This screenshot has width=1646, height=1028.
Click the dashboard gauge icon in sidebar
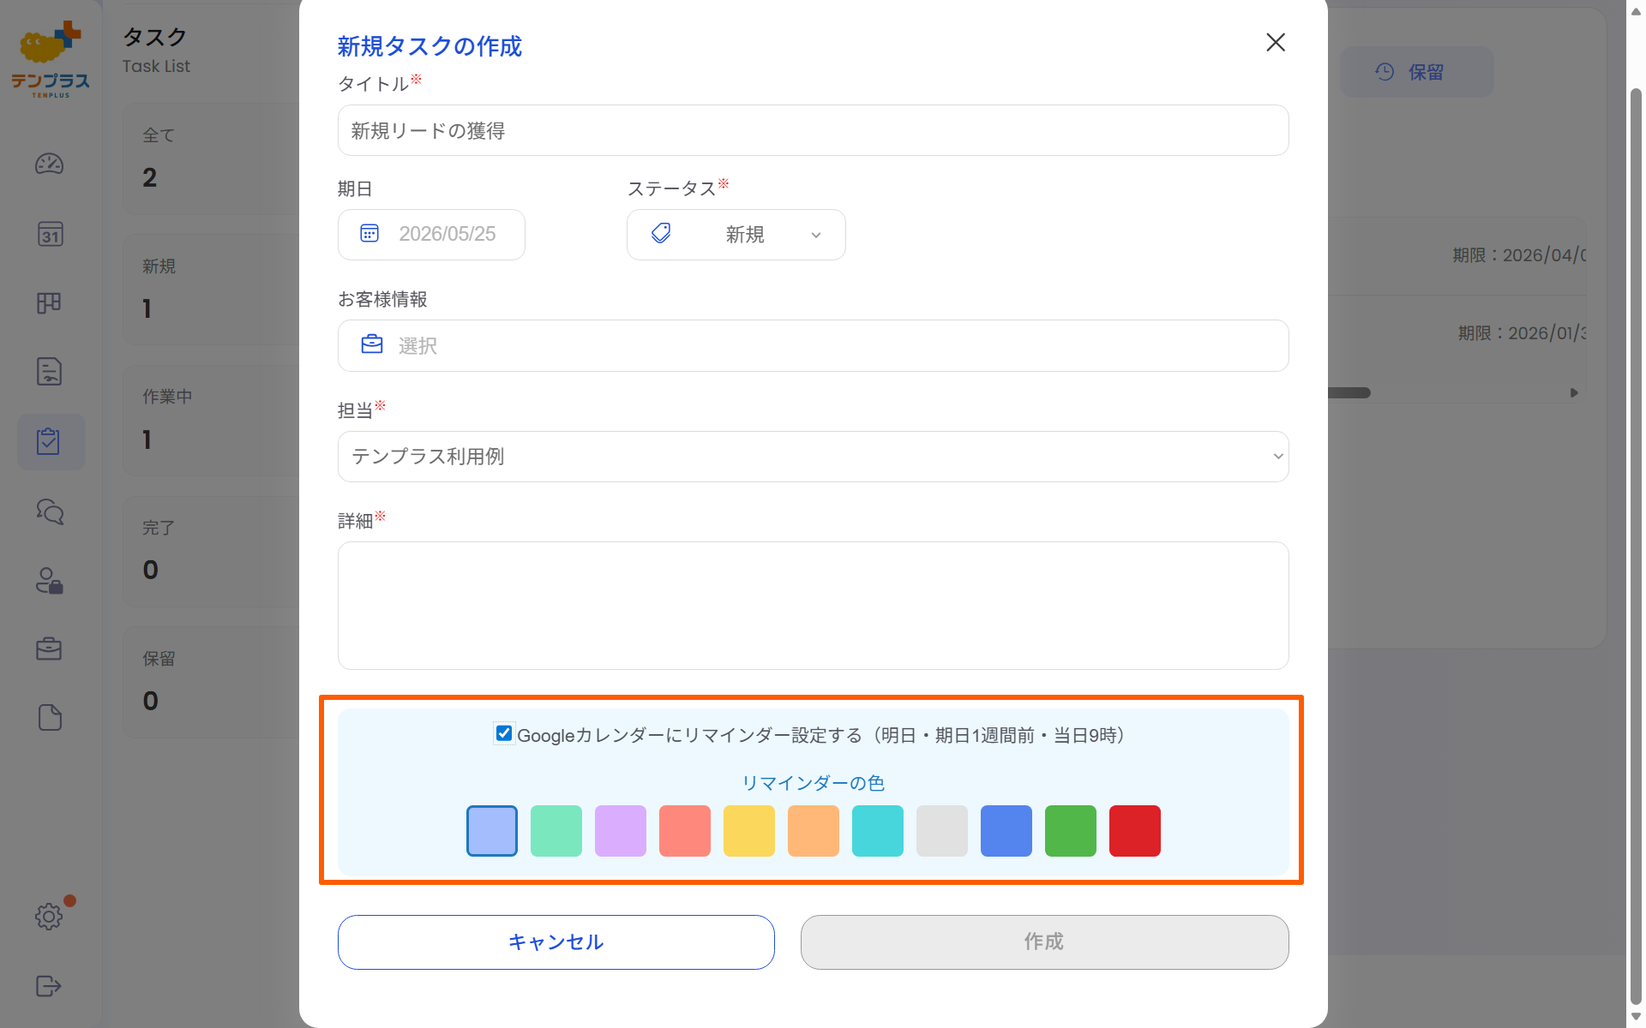49,164
